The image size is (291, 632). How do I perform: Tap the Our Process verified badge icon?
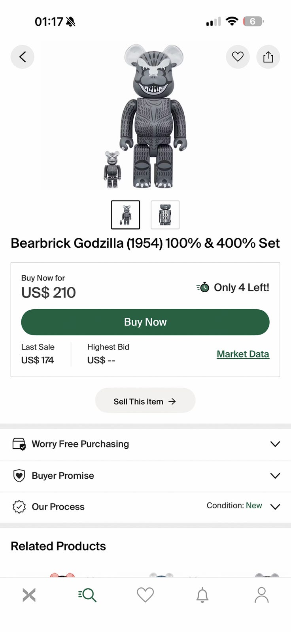click(x=19, y=507)
